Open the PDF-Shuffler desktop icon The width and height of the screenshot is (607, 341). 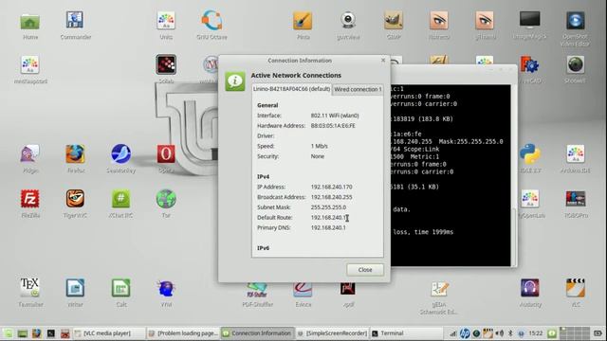257,291
